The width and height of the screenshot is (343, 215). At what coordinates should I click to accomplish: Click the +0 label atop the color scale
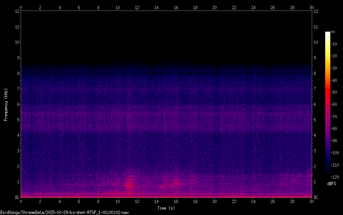point(333,32)
